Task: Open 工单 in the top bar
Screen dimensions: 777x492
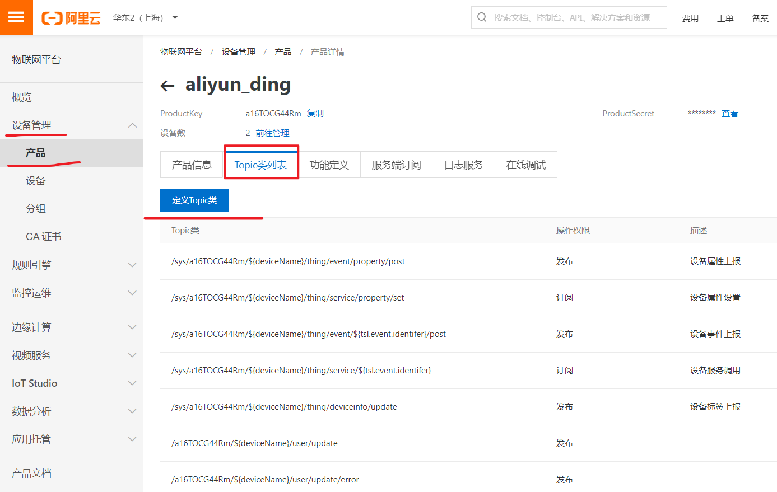Action: 725,18
